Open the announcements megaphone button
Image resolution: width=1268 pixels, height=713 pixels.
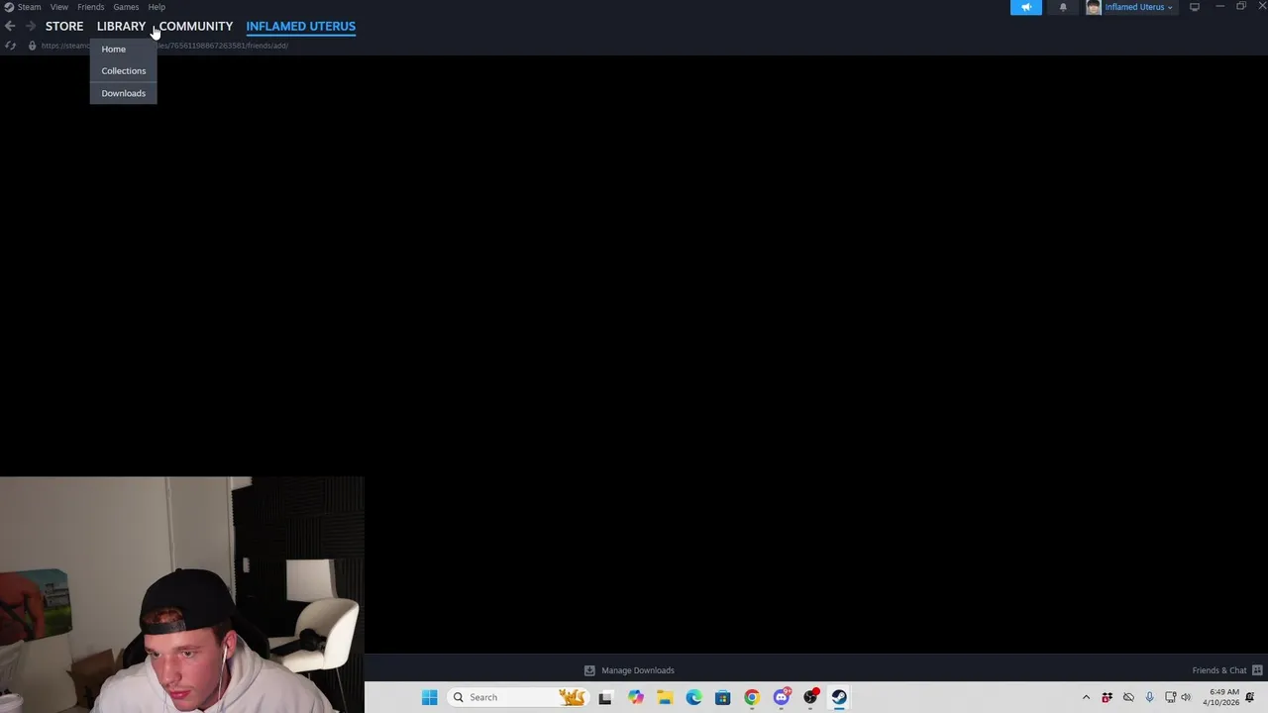(1025, 7)
